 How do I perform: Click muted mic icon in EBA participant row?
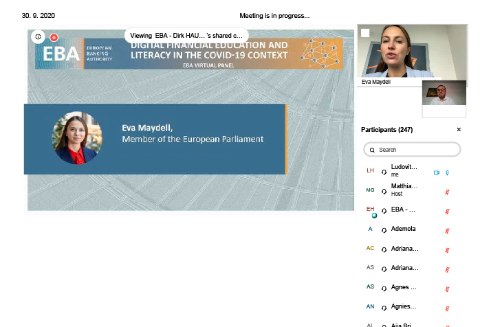click(x=447, y=211)
